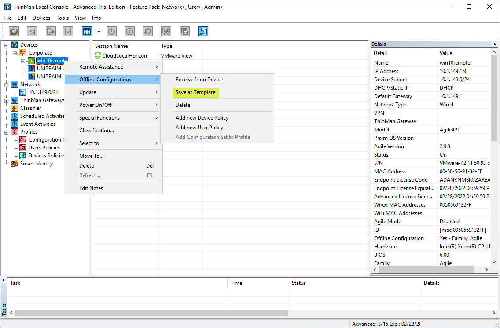Image resolution: width=500 pixels, height=328 pixels.
Task: Close the Details panel
Action: click(495, 44)
